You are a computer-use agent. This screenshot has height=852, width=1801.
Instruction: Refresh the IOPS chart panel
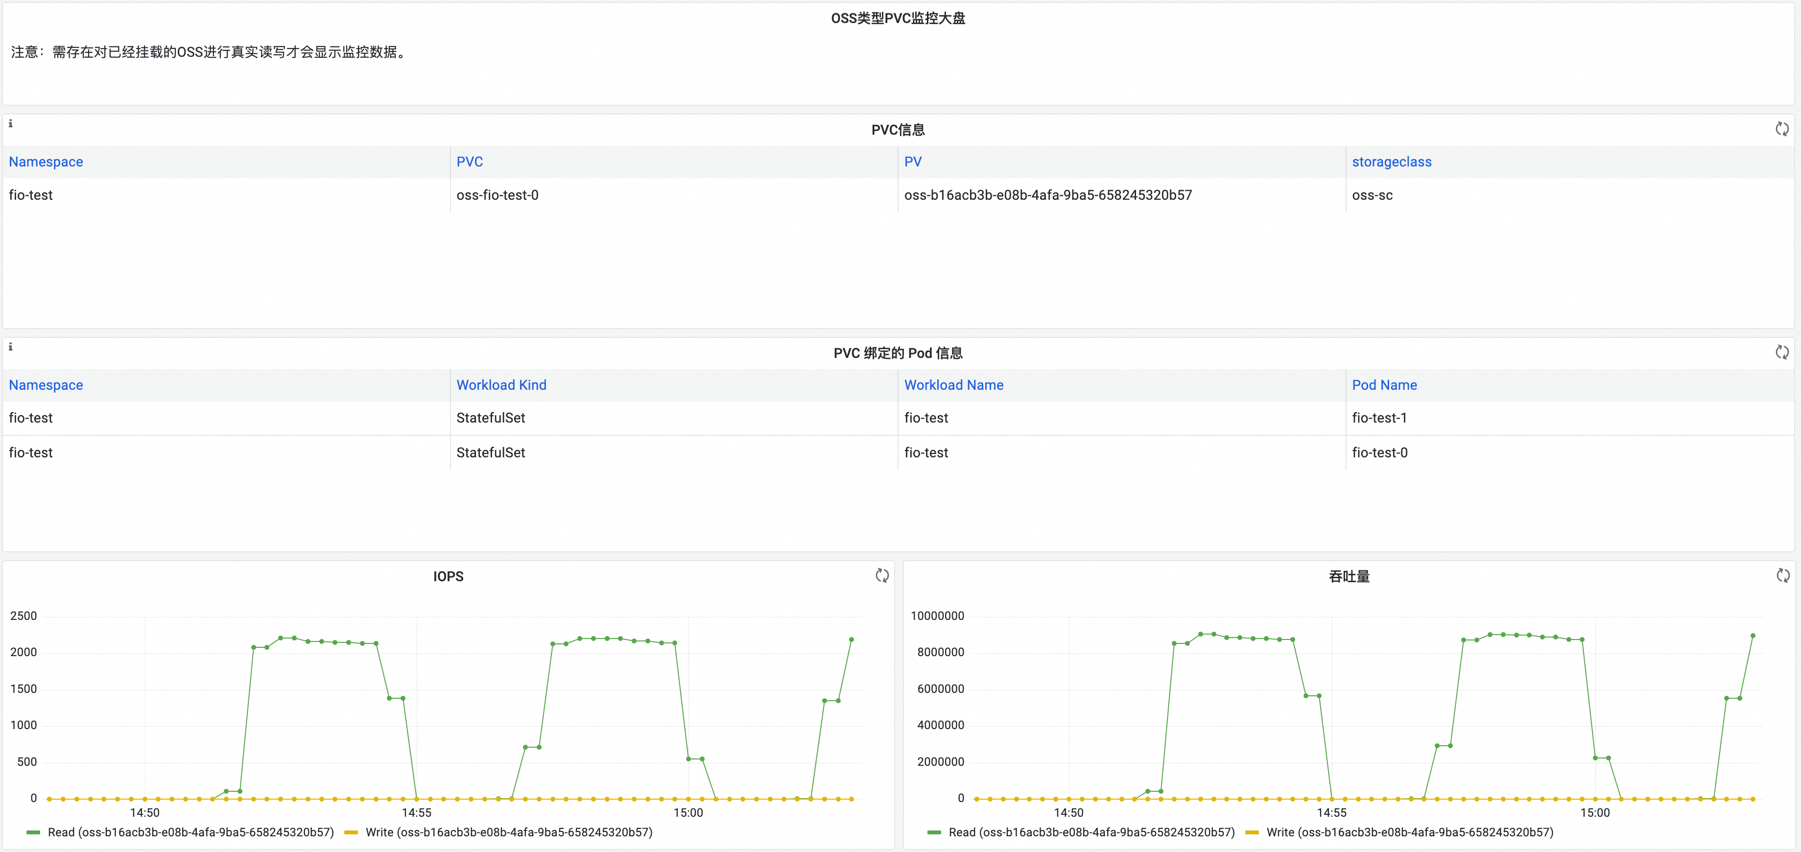pos(882,575)
